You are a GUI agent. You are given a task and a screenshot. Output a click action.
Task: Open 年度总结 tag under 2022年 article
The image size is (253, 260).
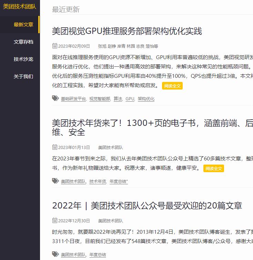(98, 255)
